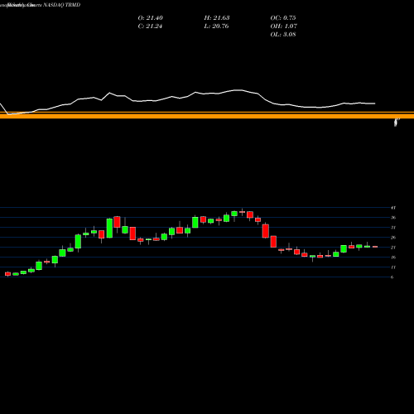Click the NASDAQ TRMD chart title

pos(62,5)
